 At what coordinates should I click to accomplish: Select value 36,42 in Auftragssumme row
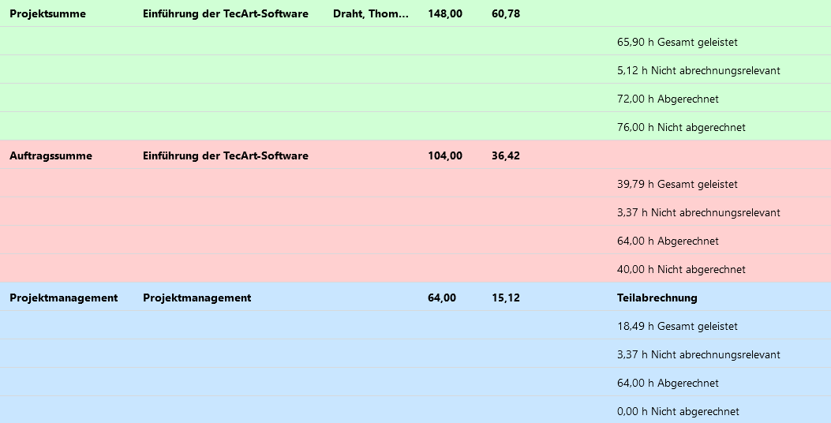[x=506, y=155]
